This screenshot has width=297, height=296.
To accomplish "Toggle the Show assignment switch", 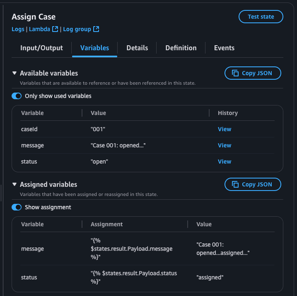I will click(17, 207).
